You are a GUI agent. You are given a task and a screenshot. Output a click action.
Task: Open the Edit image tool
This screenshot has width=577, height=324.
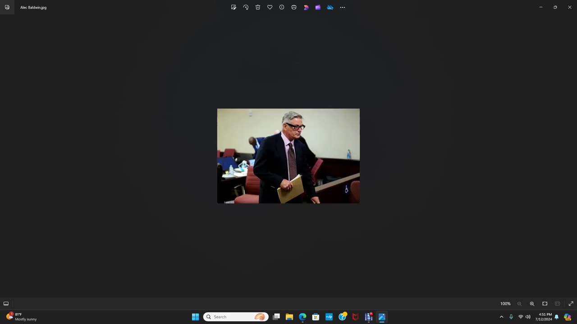[x=234, y=7]
